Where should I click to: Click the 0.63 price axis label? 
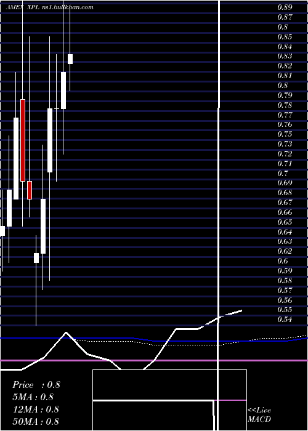tap(285, 241)
